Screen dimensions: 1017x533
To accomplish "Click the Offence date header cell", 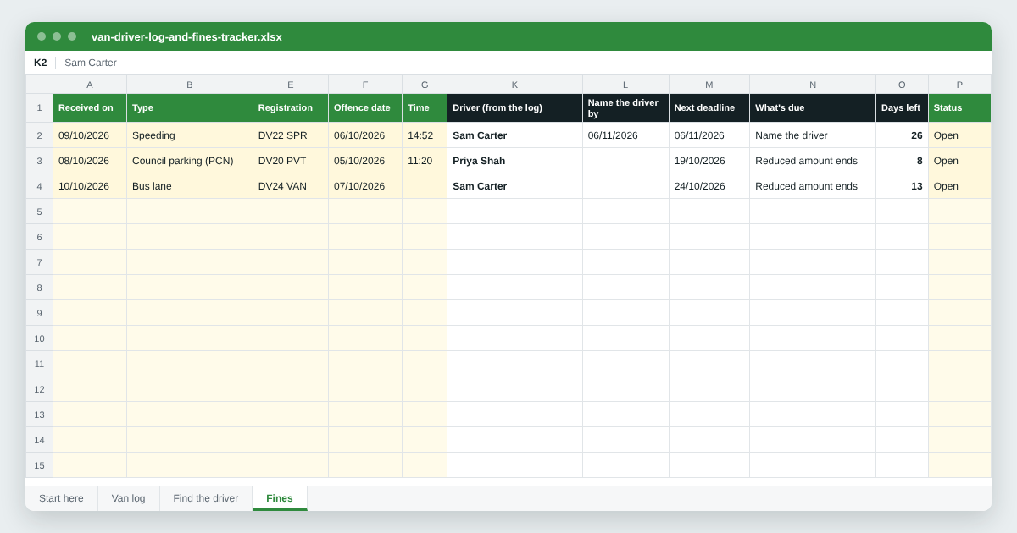I will pyautogui.click(x=365, y=108).
